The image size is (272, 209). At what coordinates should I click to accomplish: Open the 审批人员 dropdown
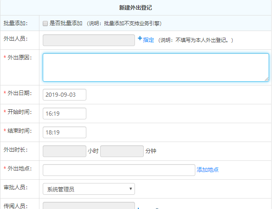point(89,189)
